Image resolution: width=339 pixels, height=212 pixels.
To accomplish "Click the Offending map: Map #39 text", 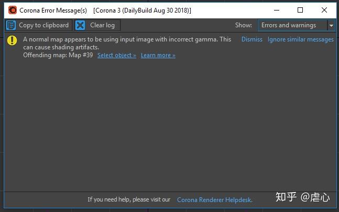I will click(x=58, y=55).
